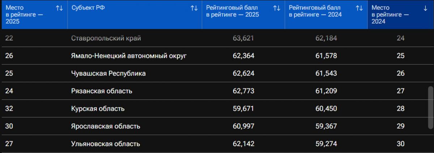The image size is (434, 153).
Task: Sort by 2024 rating score icon
Action: (359, 8)
